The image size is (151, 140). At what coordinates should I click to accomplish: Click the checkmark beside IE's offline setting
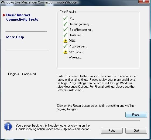[x=65, y=30]
